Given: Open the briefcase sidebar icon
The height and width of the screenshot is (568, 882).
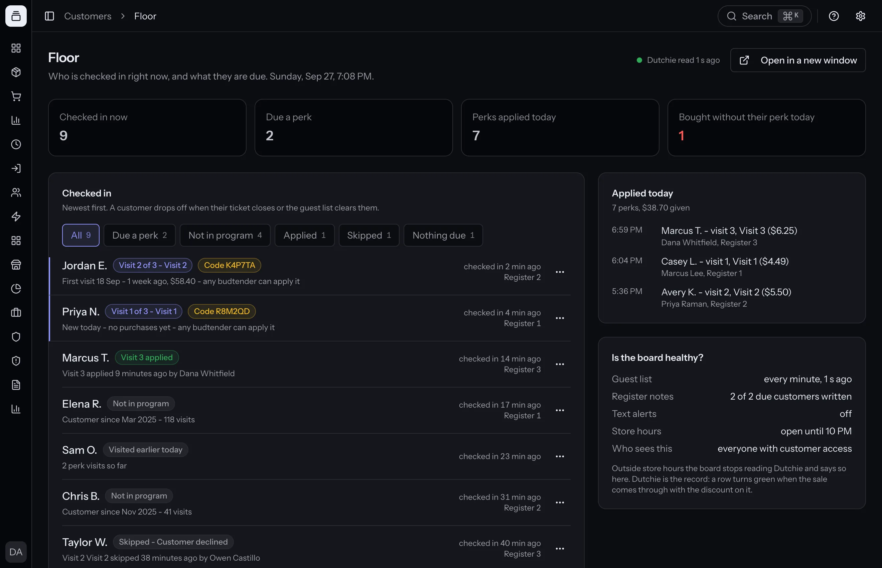Looking at the screenshot, I should tap(16, 313).
